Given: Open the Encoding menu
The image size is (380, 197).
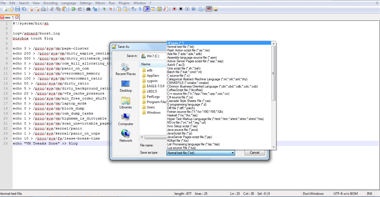Looking at the screenshot, I should [x=51, y=3].
